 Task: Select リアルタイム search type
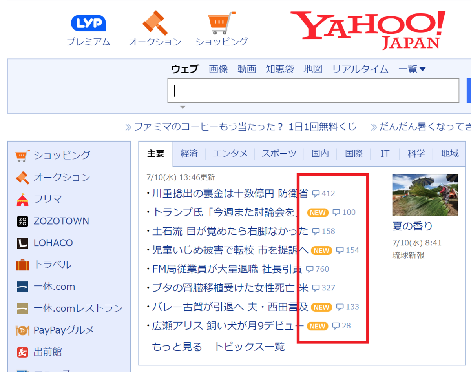tap(360, 69)
